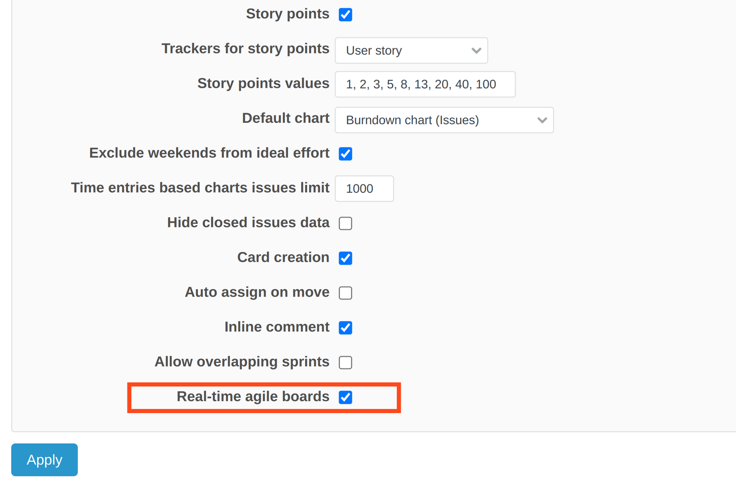
Task: Enable Hide closed issues data
Action: click(x=345, y=224)
